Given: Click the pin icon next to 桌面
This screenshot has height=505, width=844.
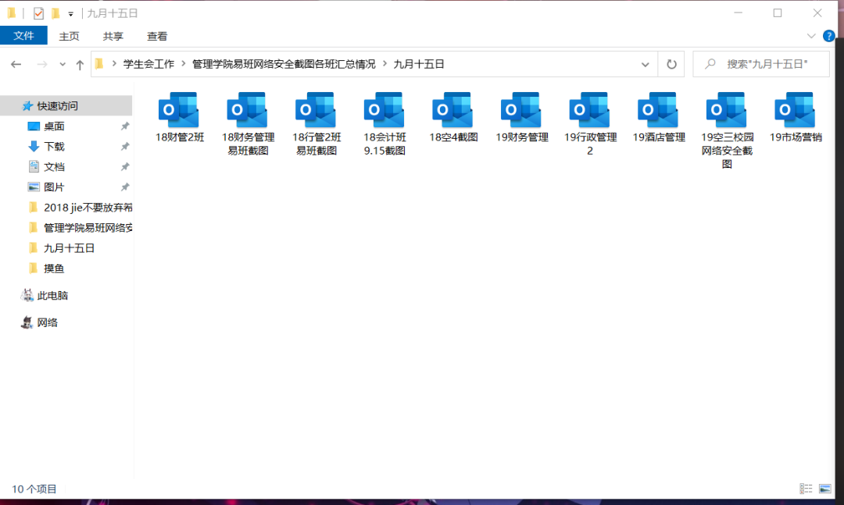Looking at the screenshot, I should 125,126.
